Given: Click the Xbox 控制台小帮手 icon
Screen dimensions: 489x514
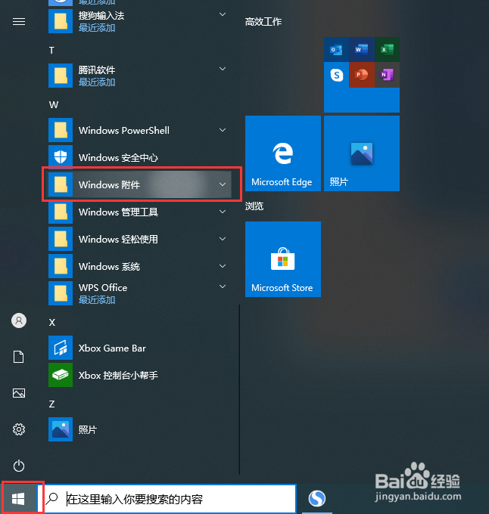Looking at the screenshot, I should pyautogui.click(x=61, y=375).
